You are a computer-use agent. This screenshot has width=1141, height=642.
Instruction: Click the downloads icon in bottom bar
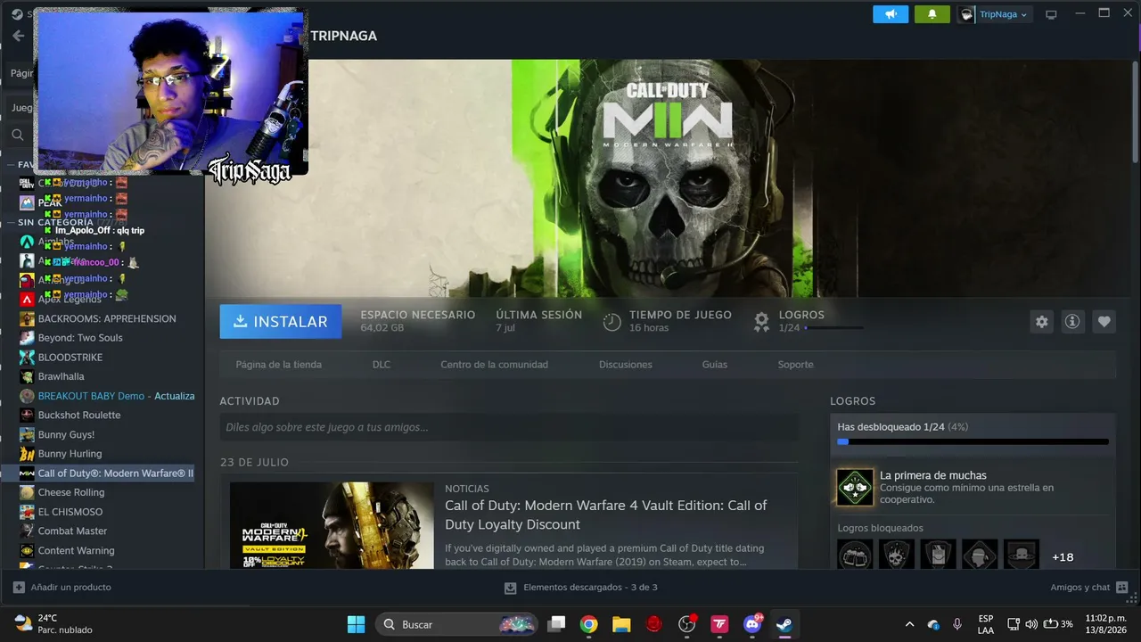click(x=510, y=588)
